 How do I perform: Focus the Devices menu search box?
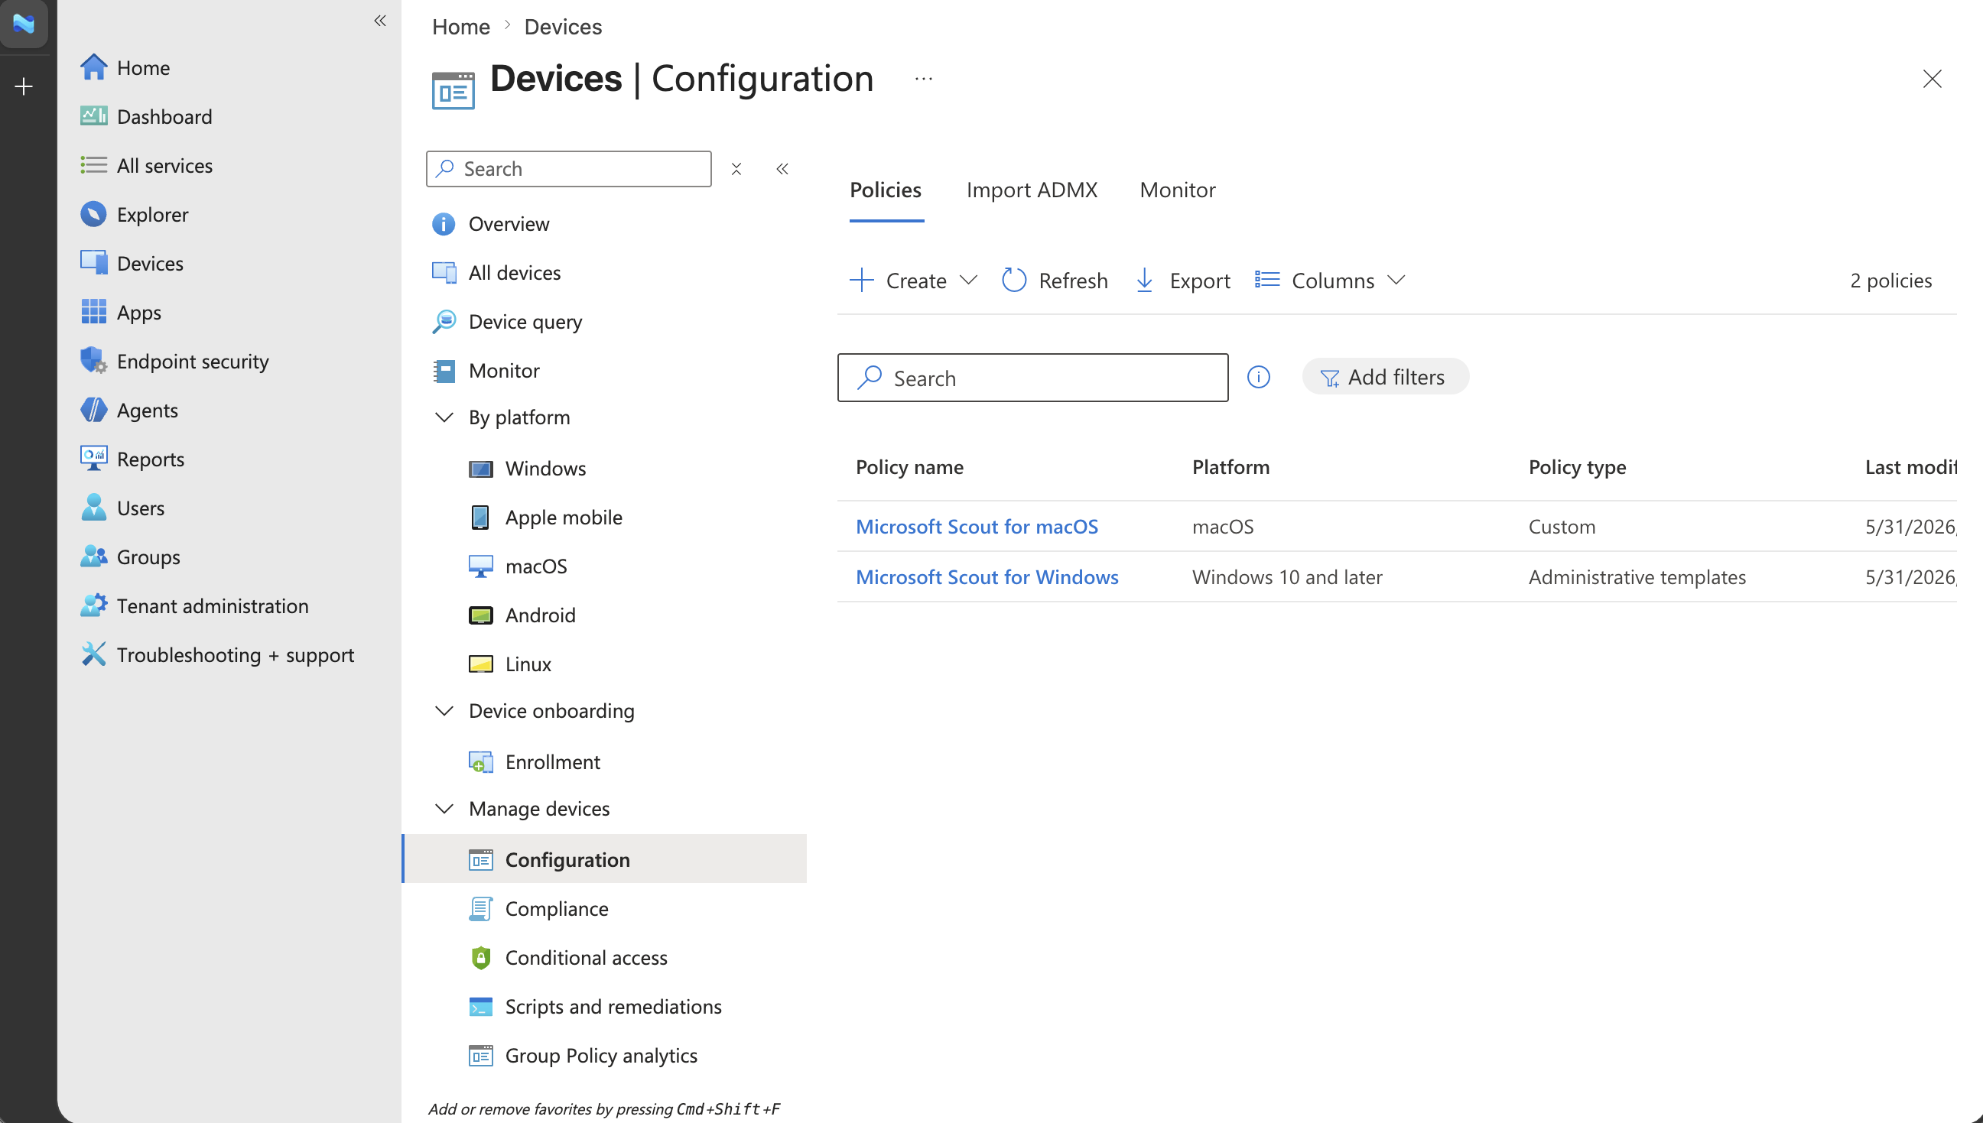[x=569, y=169]
